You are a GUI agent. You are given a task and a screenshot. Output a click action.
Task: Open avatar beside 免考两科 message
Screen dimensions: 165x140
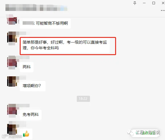(12, 110)
